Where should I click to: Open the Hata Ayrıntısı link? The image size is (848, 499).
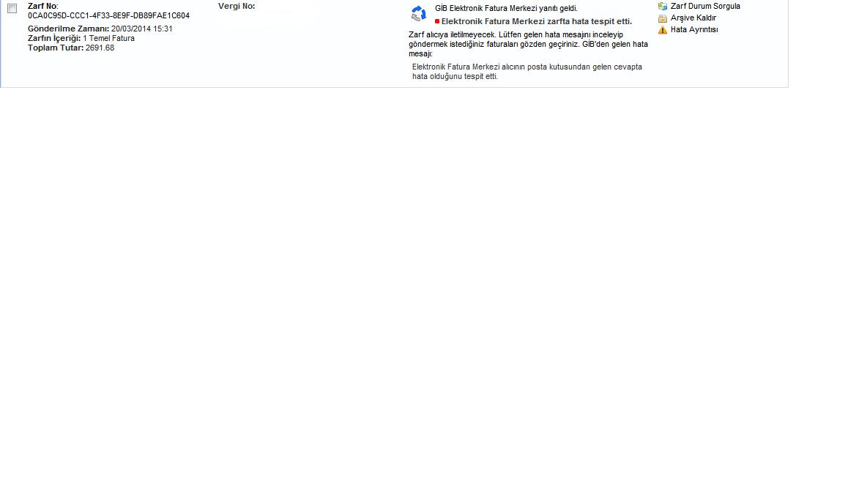tap(694, 30)
